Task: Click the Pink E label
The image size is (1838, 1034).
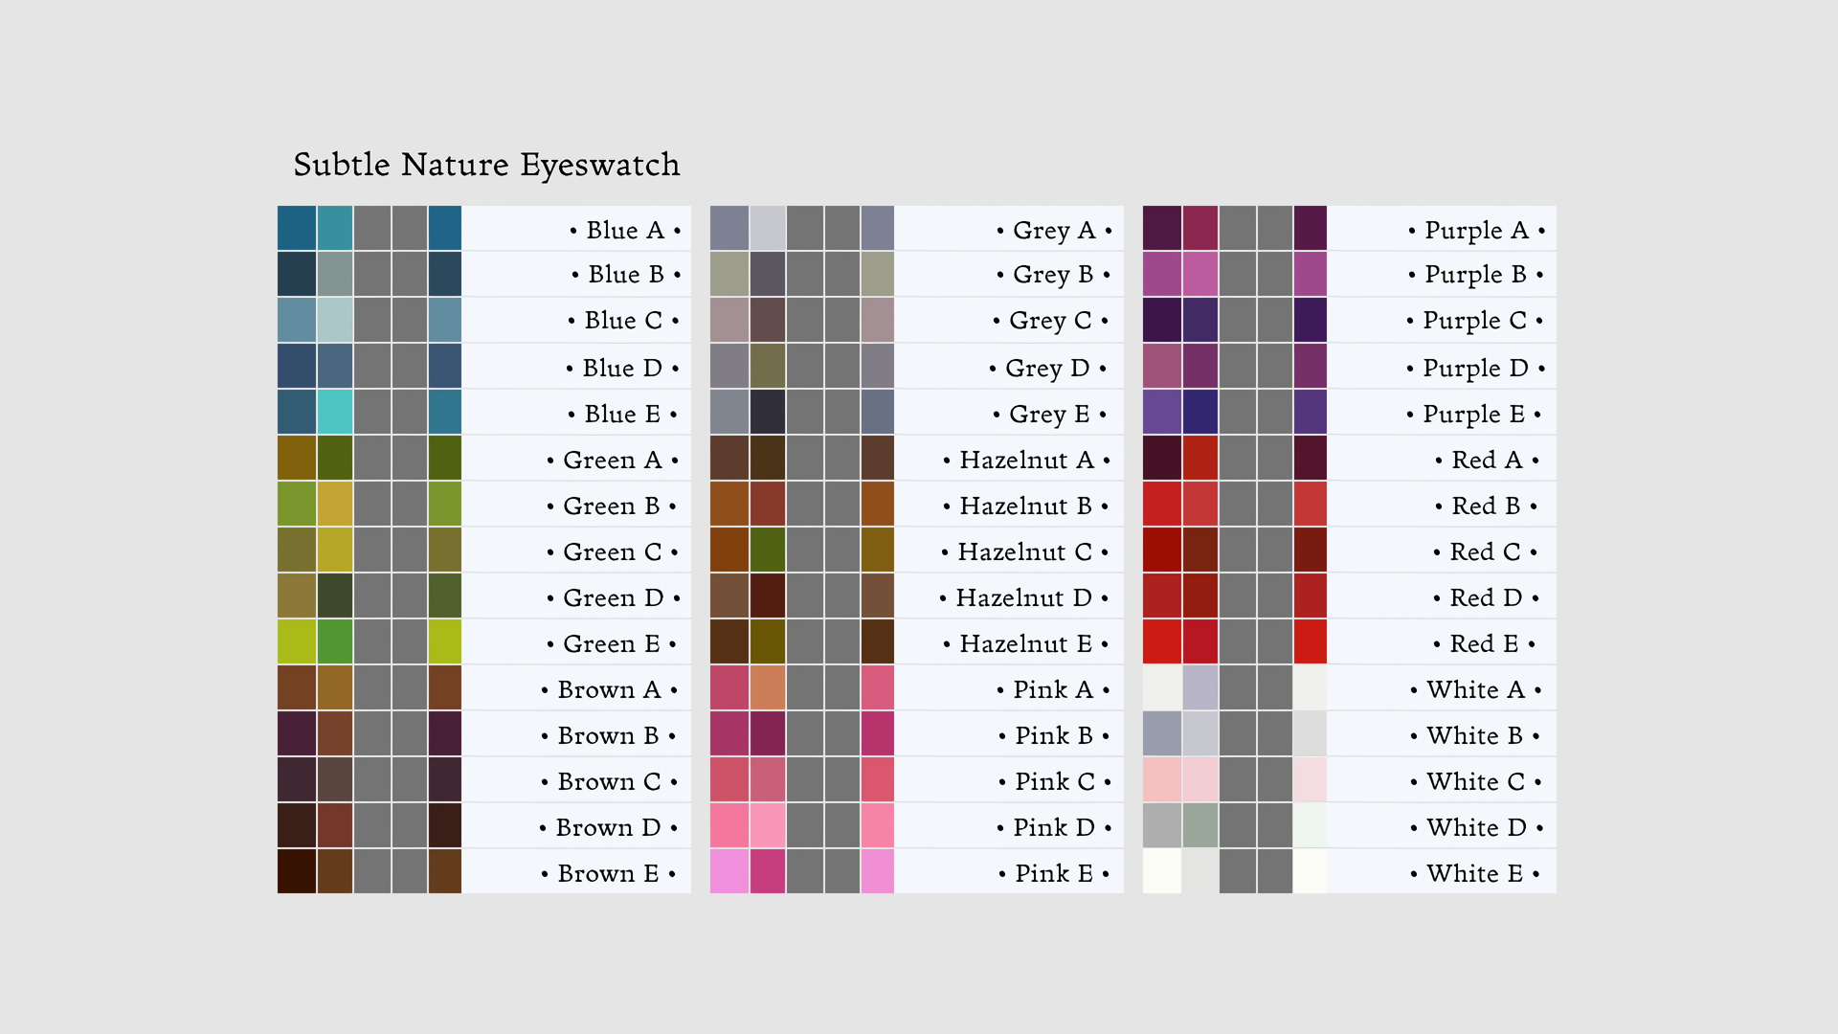Action: click(x=1053, y=873)
